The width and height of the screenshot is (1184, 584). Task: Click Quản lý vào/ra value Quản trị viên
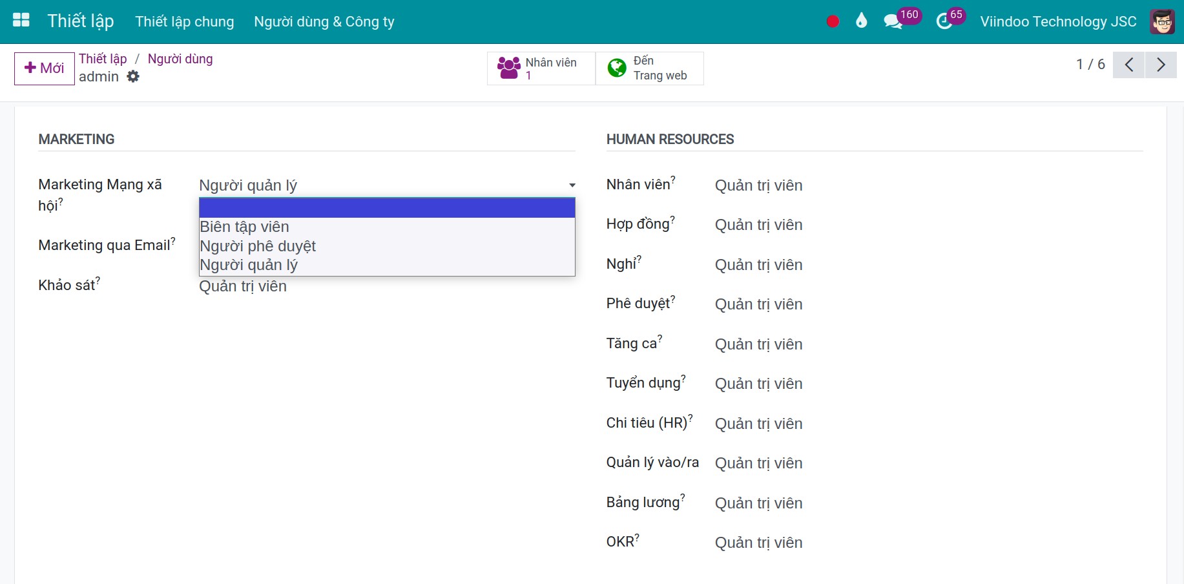click(758, 463)
